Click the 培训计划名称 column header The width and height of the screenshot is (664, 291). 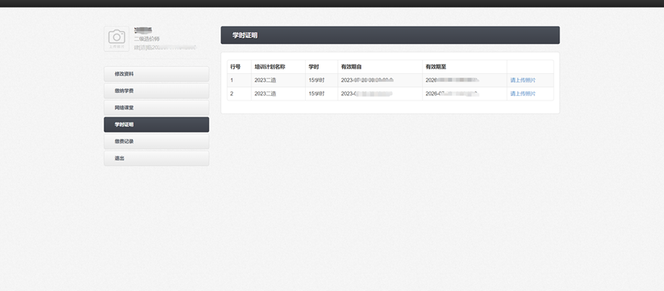[270, 67]
